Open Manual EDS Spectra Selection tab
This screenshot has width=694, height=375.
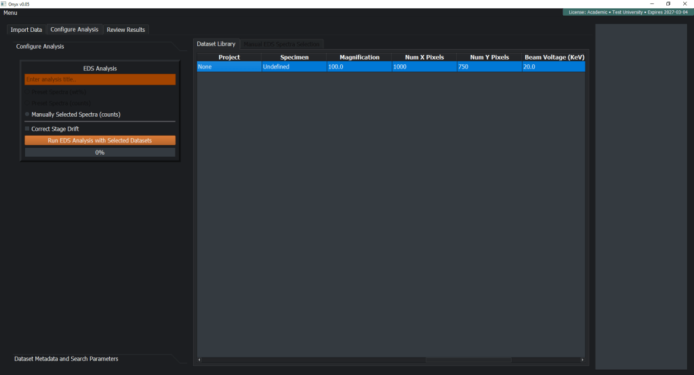pos(281,44)
